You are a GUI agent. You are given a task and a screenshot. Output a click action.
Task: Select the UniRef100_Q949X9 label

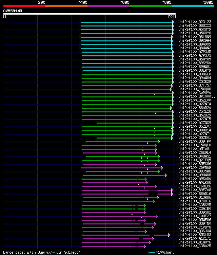[195, 44]
